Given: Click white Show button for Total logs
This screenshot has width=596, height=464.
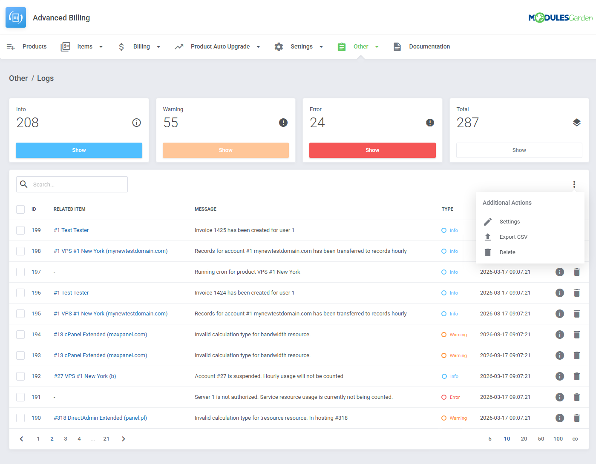Looking at the screenshot, I should point(519,150).
